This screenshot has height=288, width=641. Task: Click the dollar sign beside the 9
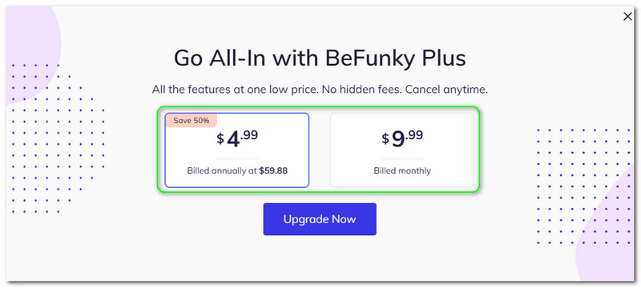385,139
